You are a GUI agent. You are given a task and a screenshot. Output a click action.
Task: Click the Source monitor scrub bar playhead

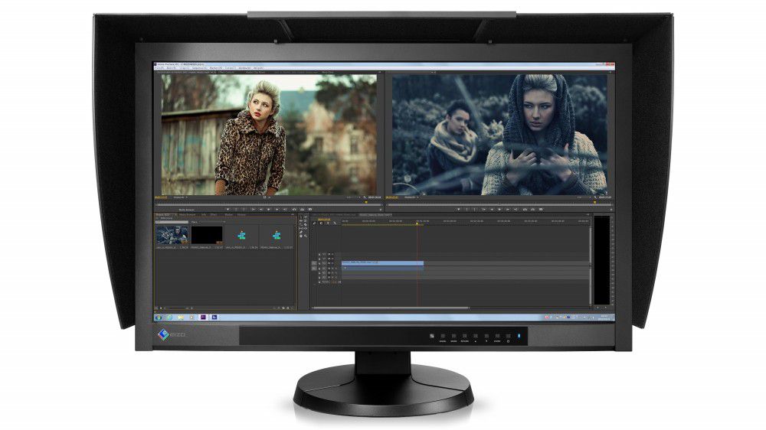[366, 203]
